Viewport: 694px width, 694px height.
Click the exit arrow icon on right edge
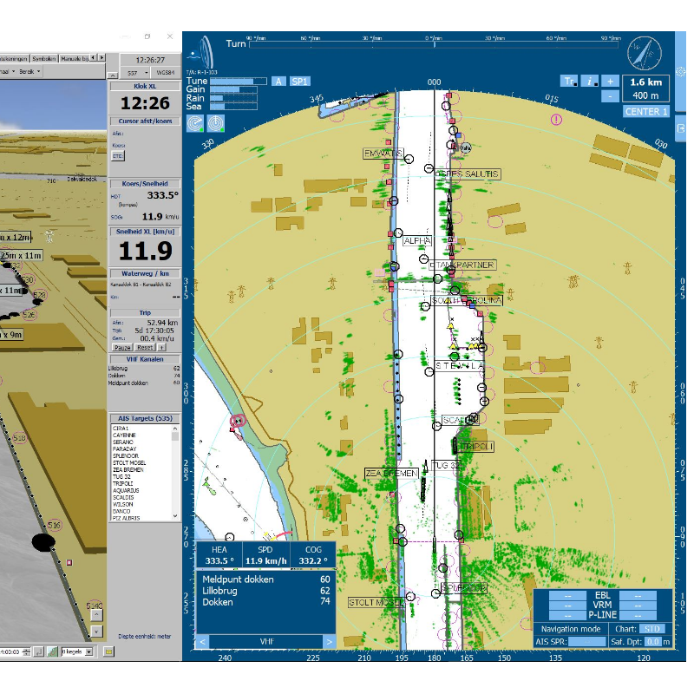pyautogui.click(x=680, y=128)
